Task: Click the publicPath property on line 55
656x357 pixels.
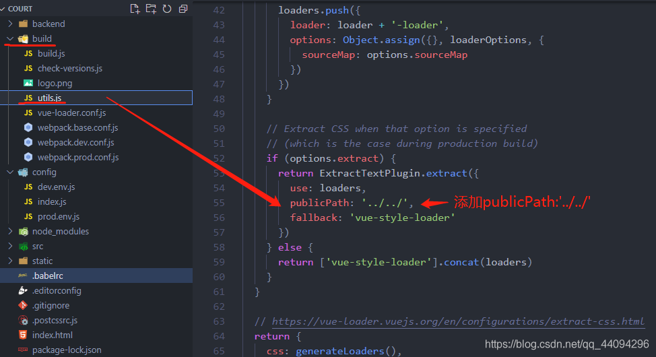Action: click(320, 203)
